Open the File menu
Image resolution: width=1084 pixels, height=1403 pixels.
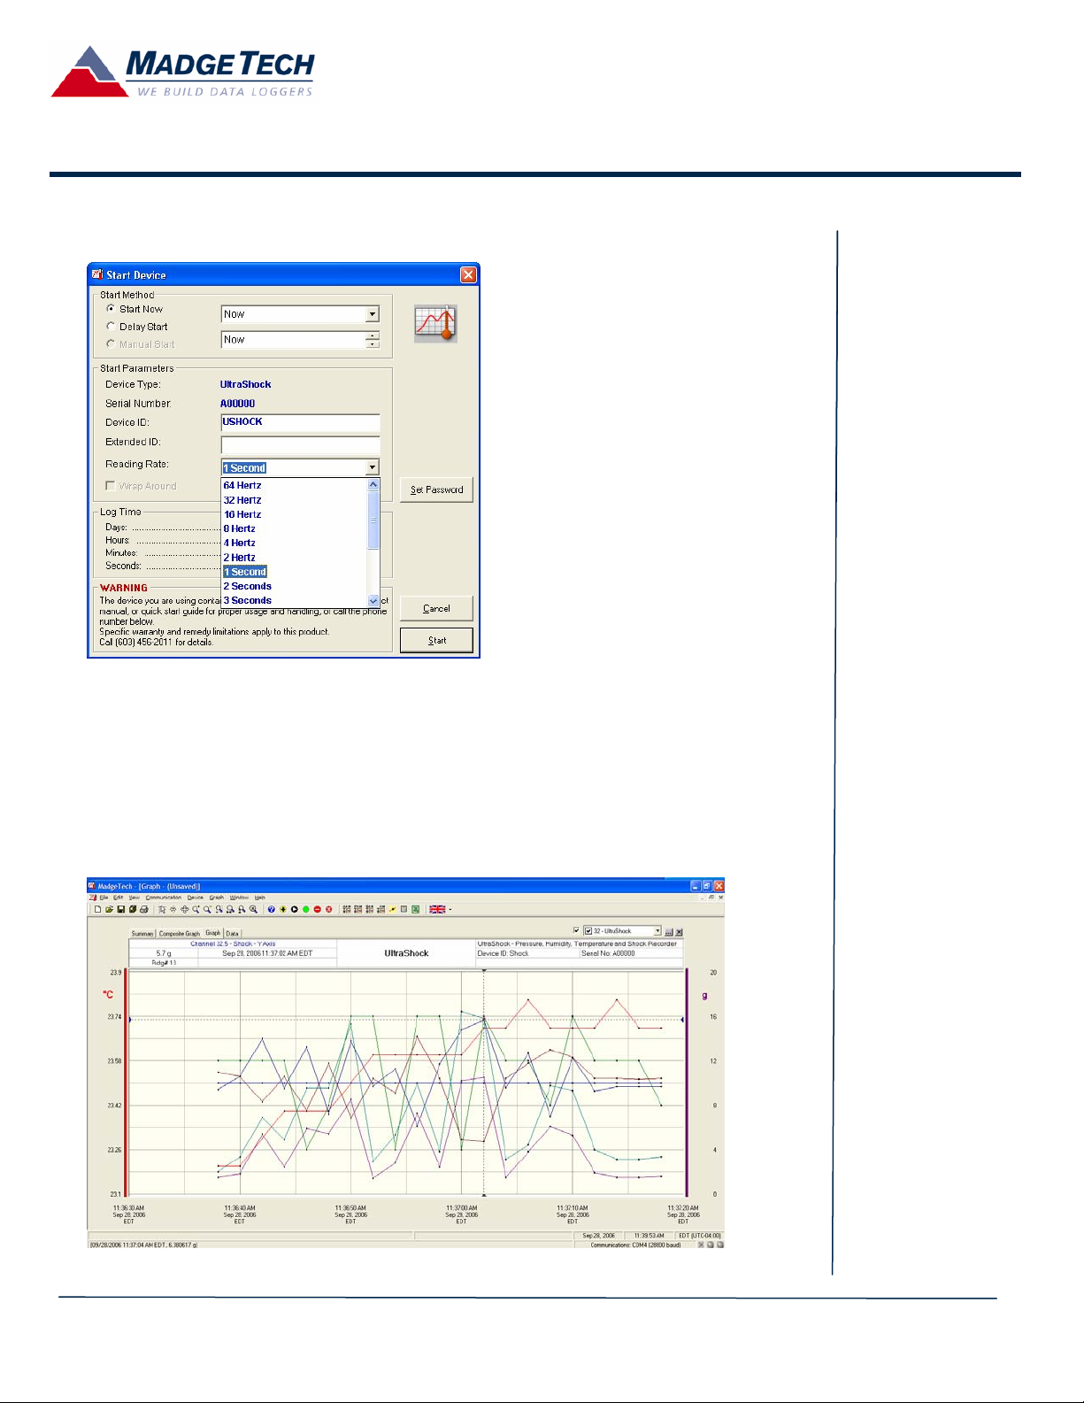pos(104,898)
